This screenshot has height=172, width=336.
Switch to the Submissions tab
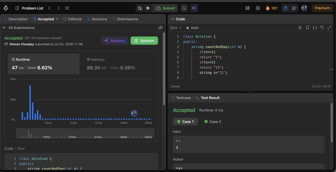tap(125, 19)
